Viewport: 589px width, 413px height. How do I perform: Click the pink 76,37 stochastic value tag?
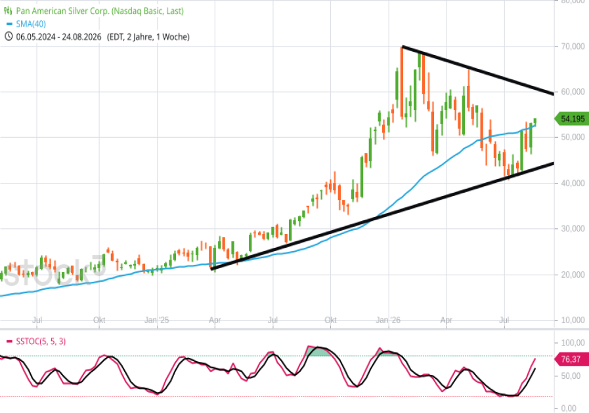coord(571,359)
